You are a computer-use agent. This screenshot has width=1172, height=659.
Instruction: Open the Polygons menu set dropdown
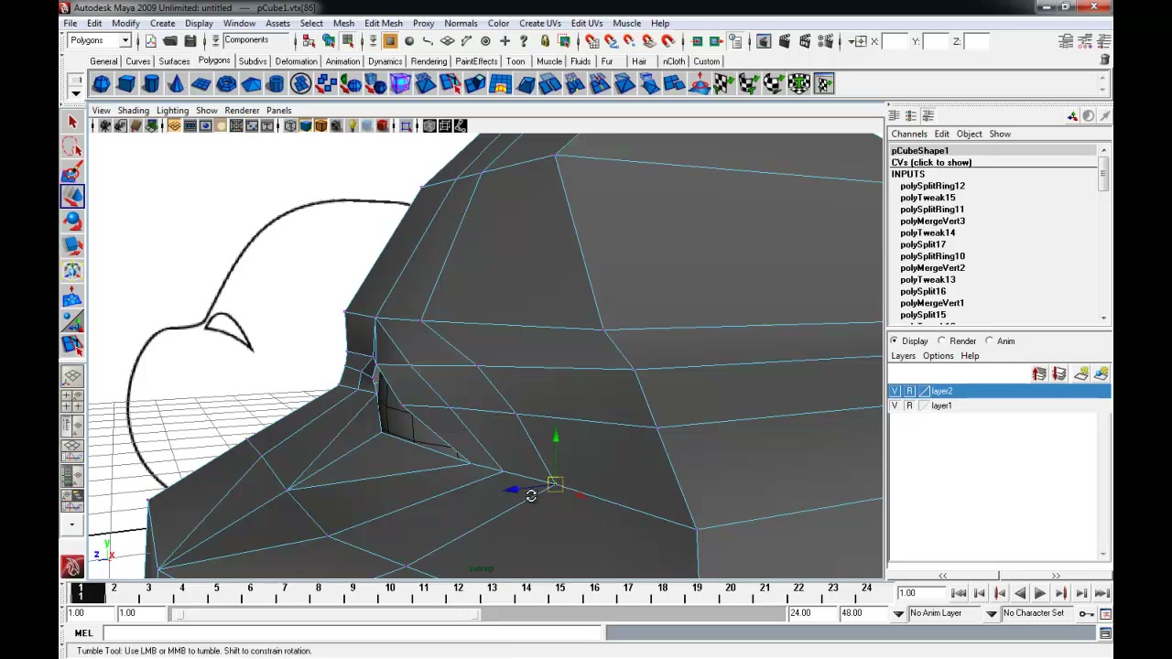pos(100,40)
